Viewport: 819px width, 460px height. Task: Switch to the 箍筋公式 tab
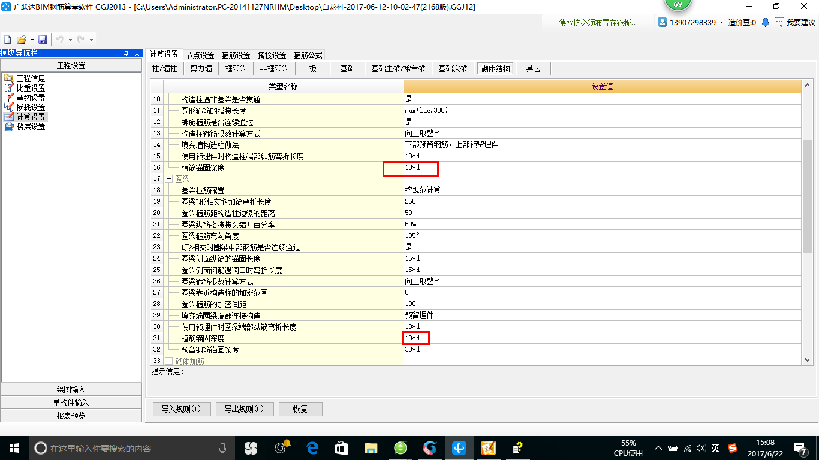pyautogui.click(x=308, y=55)
